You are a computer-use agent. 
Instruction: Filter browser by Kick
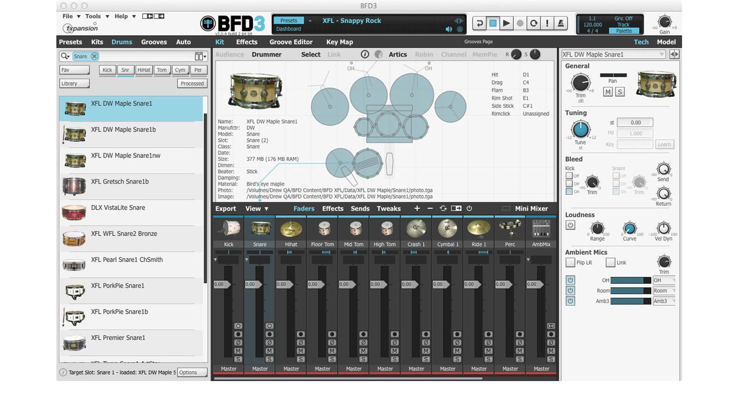tap(107, 70)
